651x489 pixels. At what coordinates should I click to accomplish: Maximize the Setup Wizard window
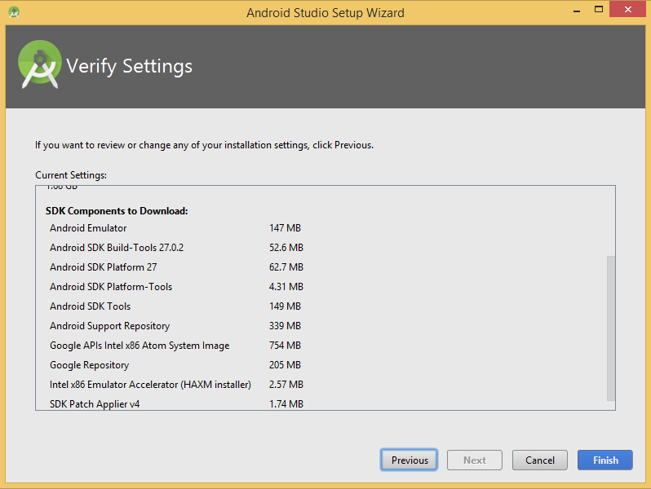tap(598, 10)
